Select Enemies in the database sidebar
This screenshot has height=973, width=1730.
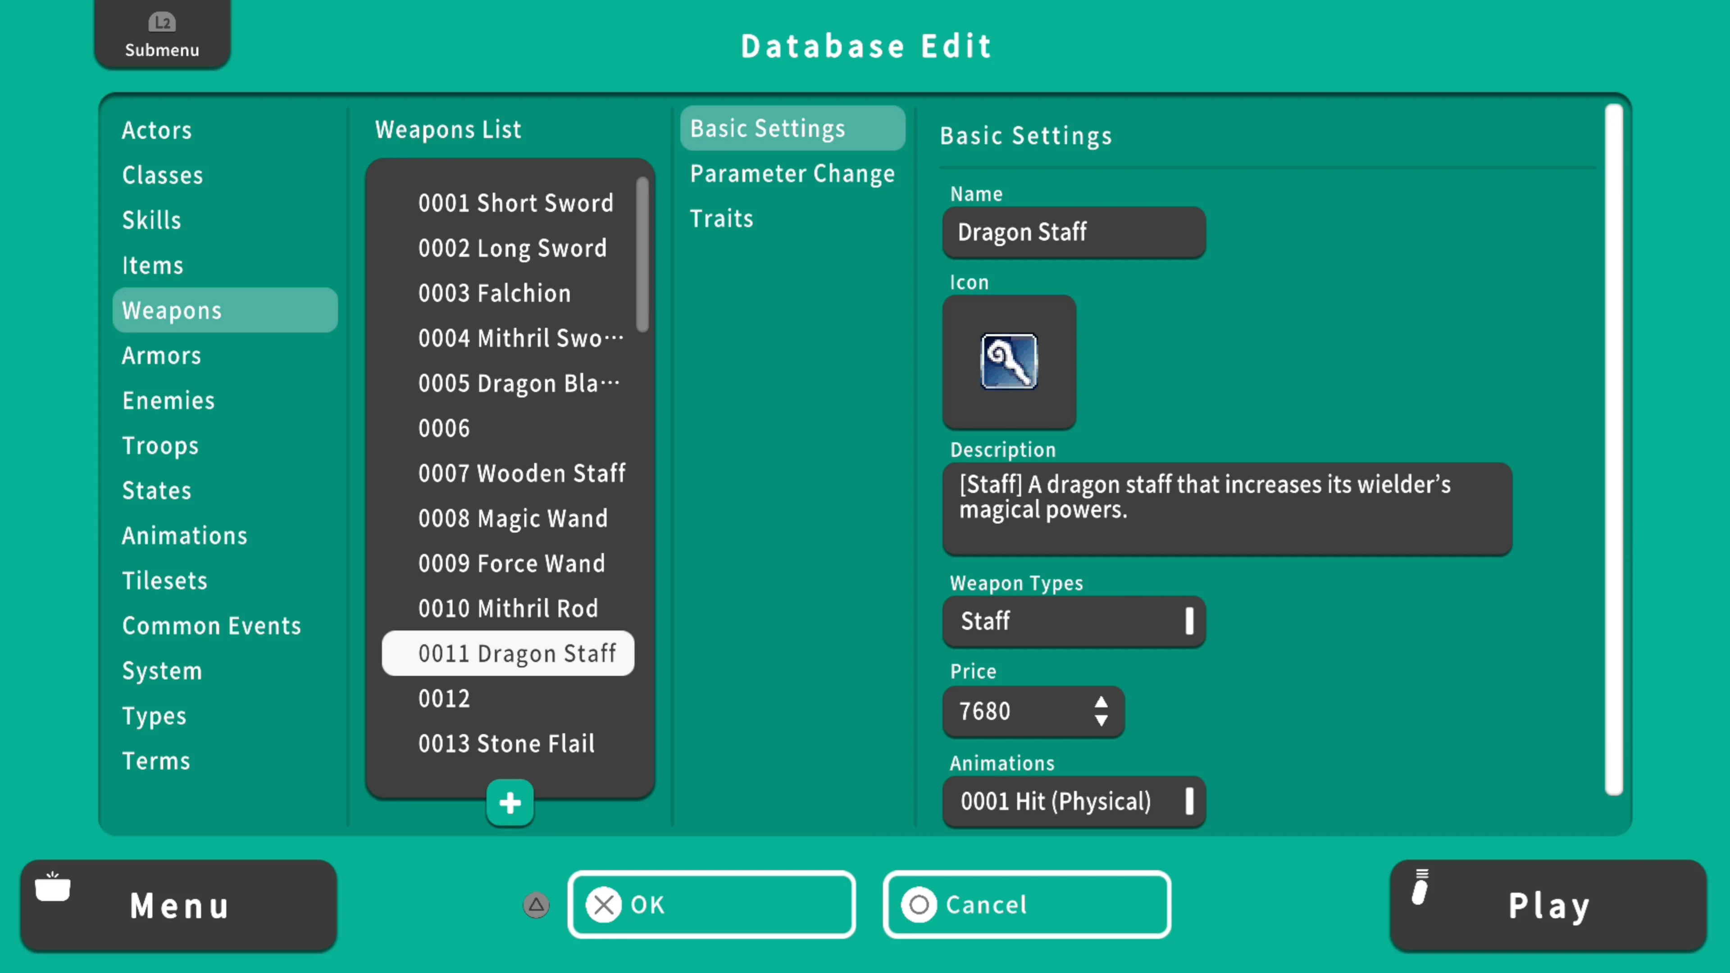[x=168, y=400]
